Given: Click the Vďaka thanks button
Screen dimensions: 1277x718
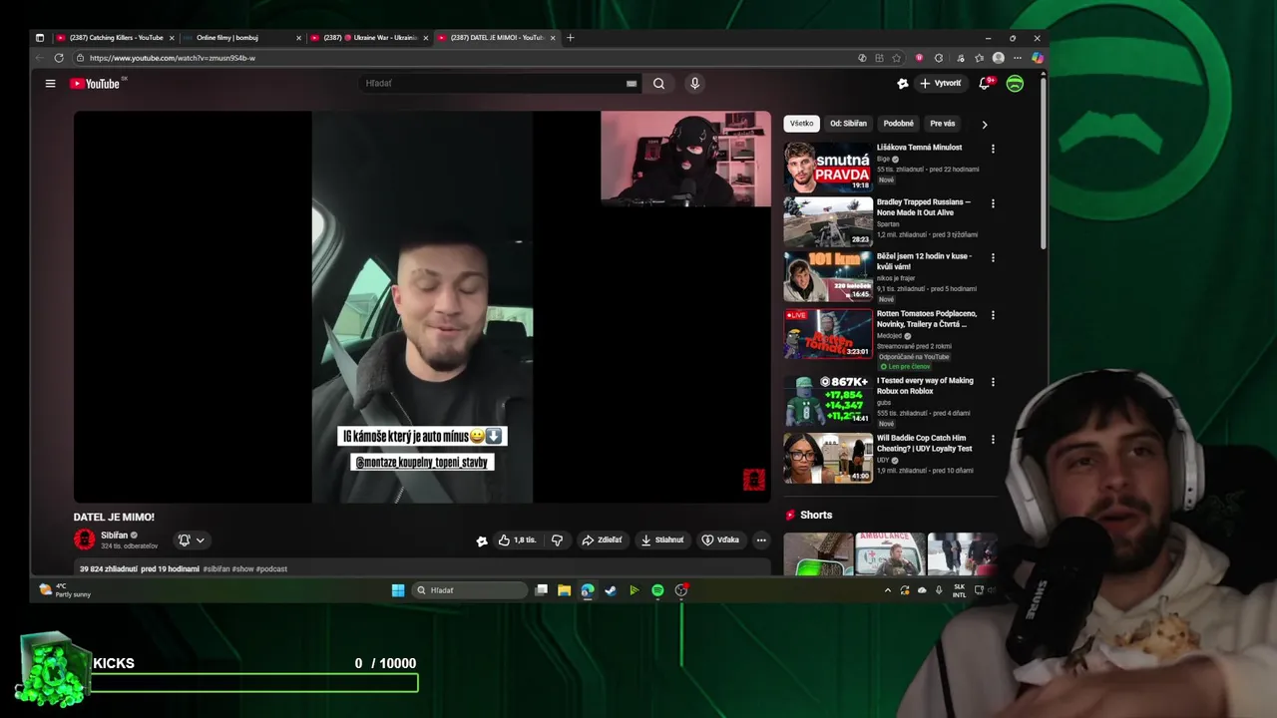Looking at the screenshot, I should pos(720,539).
